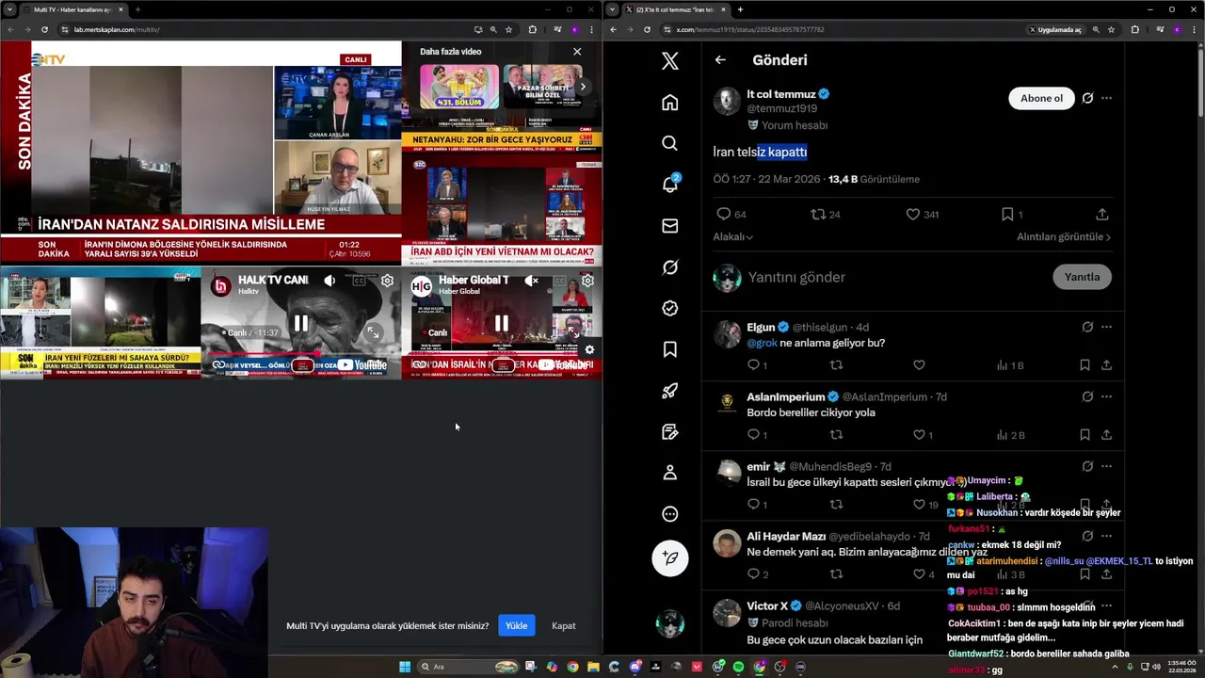The width and height of the screenshot is (1205, 678).
Task: Open X verified checkmark sidebar item
Action: 669,308
